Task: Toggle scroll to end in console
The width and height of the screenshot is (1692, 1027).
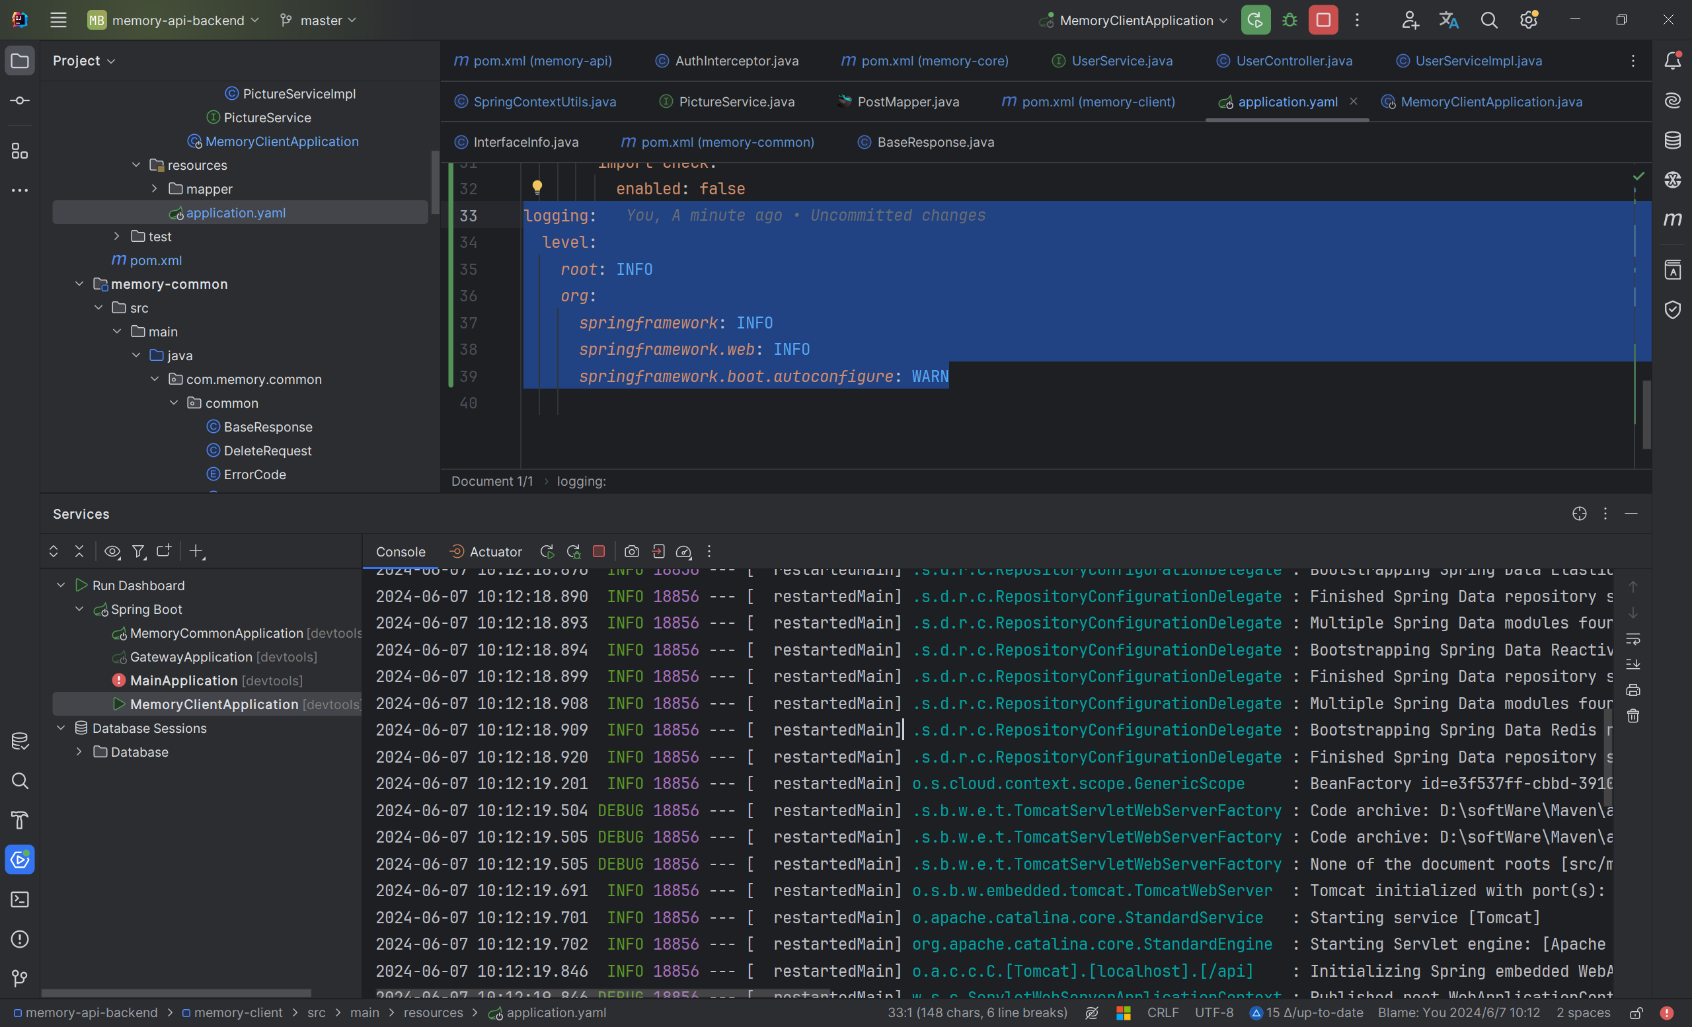Action: (x=1633, y=664)
